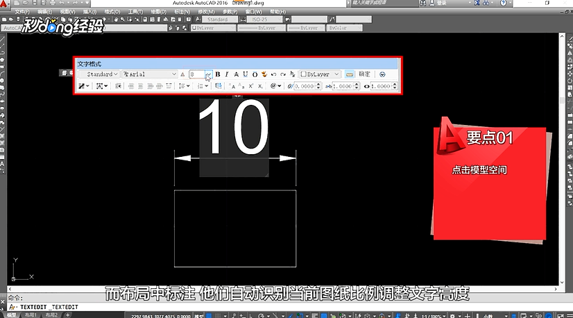Click the Insert Field icon

click(x=219, y=86)
